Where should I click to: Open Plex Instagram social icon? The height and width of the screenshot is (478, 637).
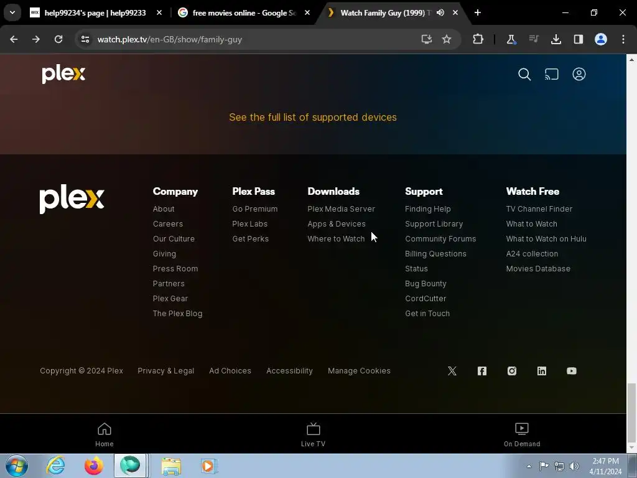pyautogui.click(x=512, y=371)
